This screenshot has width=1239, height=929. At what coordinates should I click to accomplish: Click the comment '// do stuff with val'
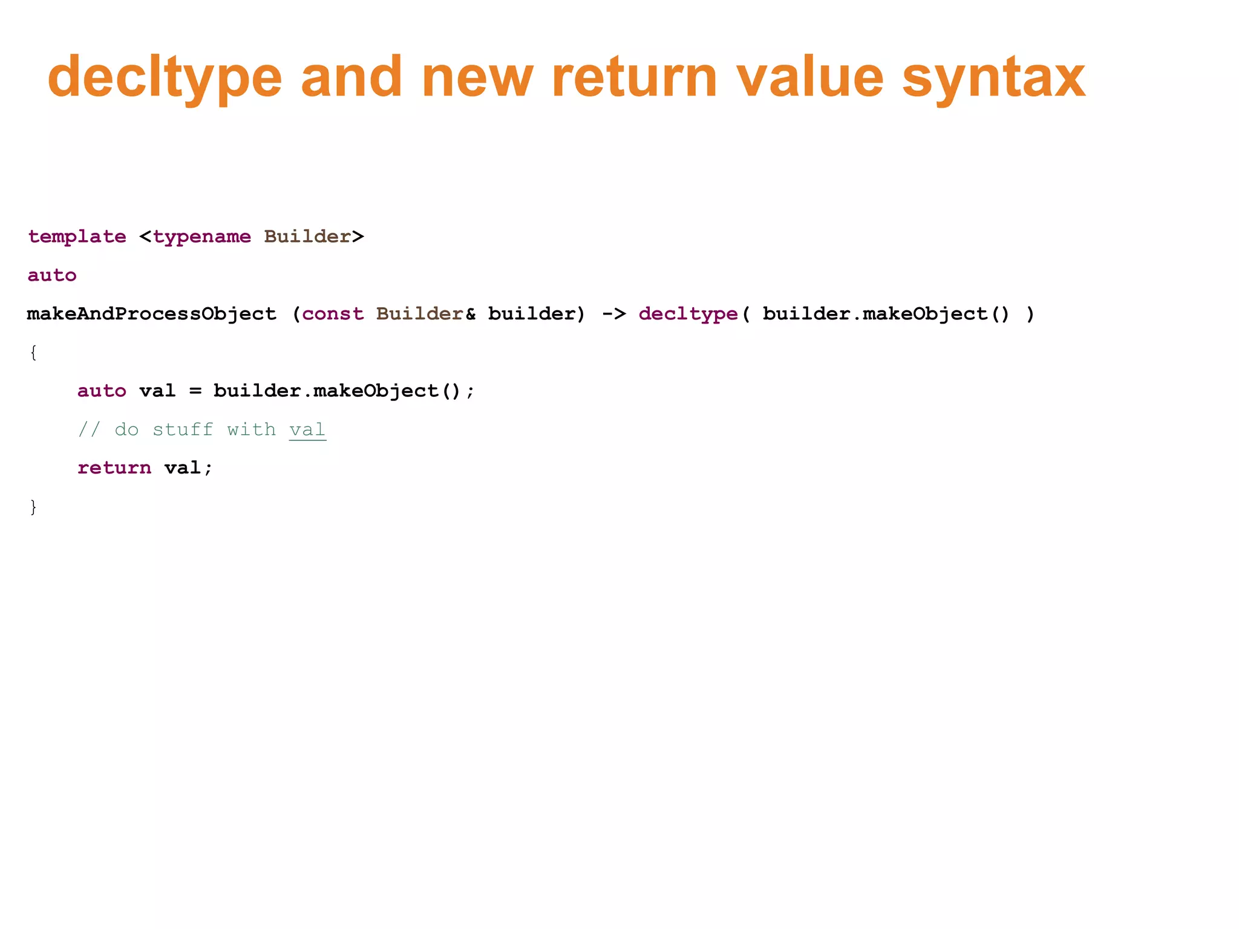coord(202,430)
